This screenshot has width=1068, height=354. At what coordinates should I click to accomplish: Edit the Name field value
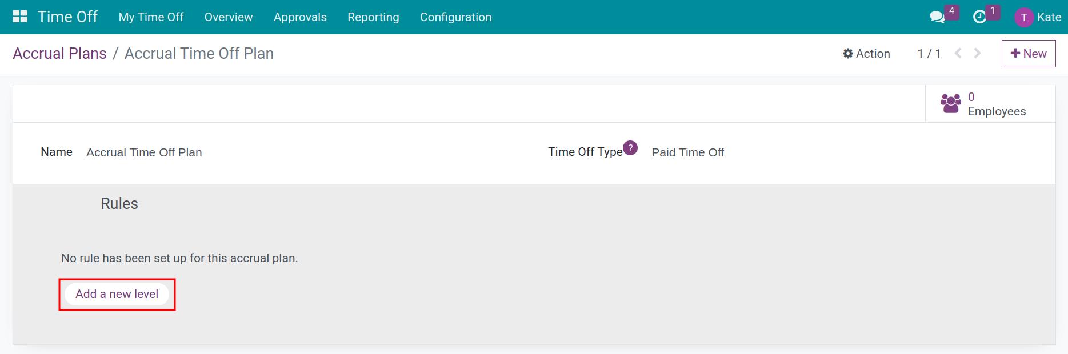pos(144,152)
